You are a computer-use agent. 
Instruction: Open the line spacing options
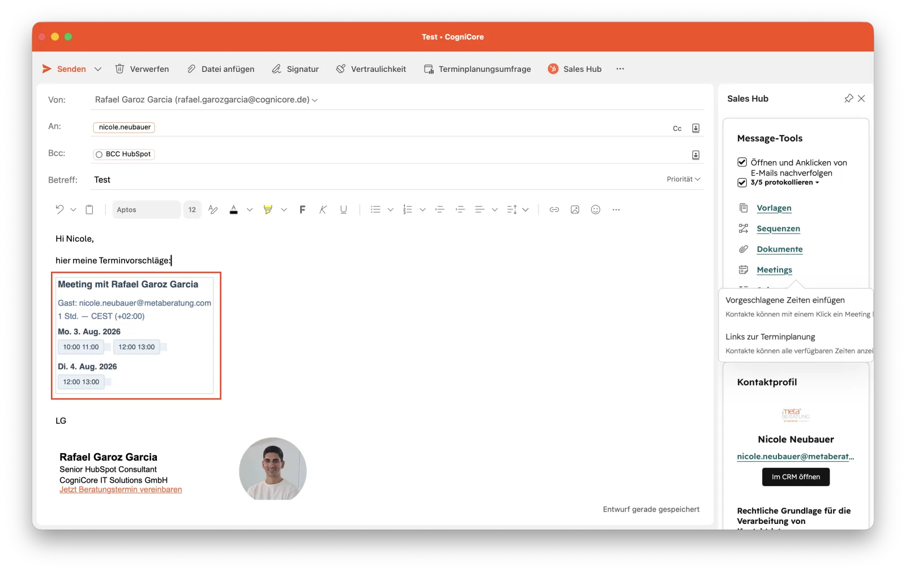(512, 210)
